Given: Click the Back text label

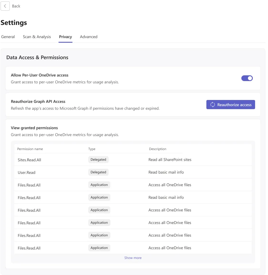Looking at the screenshot, I should coord(16,6).
